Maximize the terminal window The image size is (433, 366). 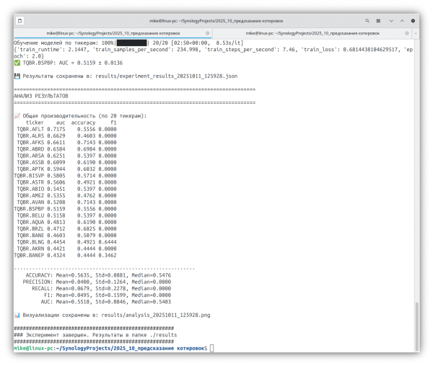tap(403, 22)
